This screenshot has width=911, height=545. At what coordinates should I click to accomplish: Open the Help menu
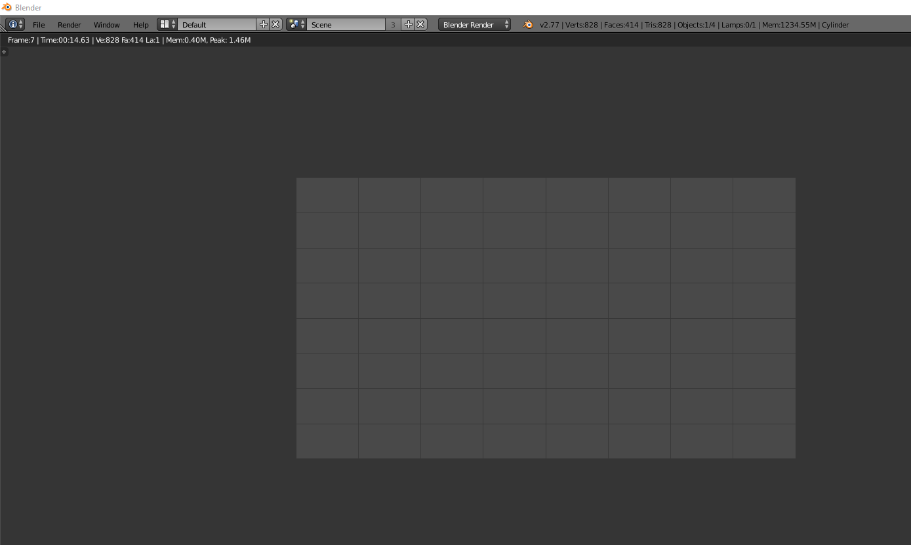(140, 24)
